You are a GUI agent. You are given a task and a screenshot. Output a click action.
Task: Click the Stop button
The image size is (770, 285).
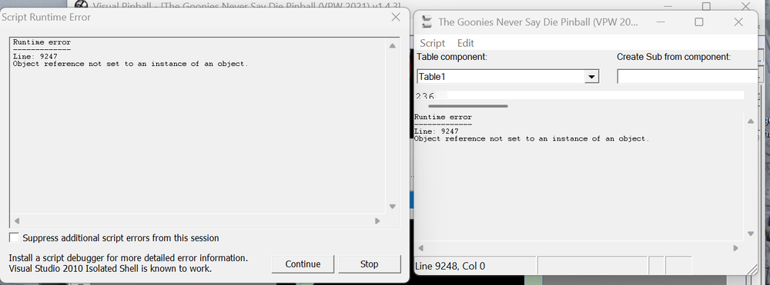click(370, 264)
